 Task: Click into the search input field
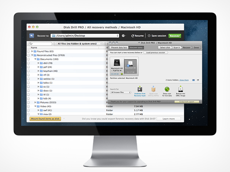(41, 44)
